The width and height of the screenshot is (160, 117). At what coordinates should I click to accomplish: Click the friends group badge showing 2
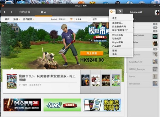(x=155, y=31)
